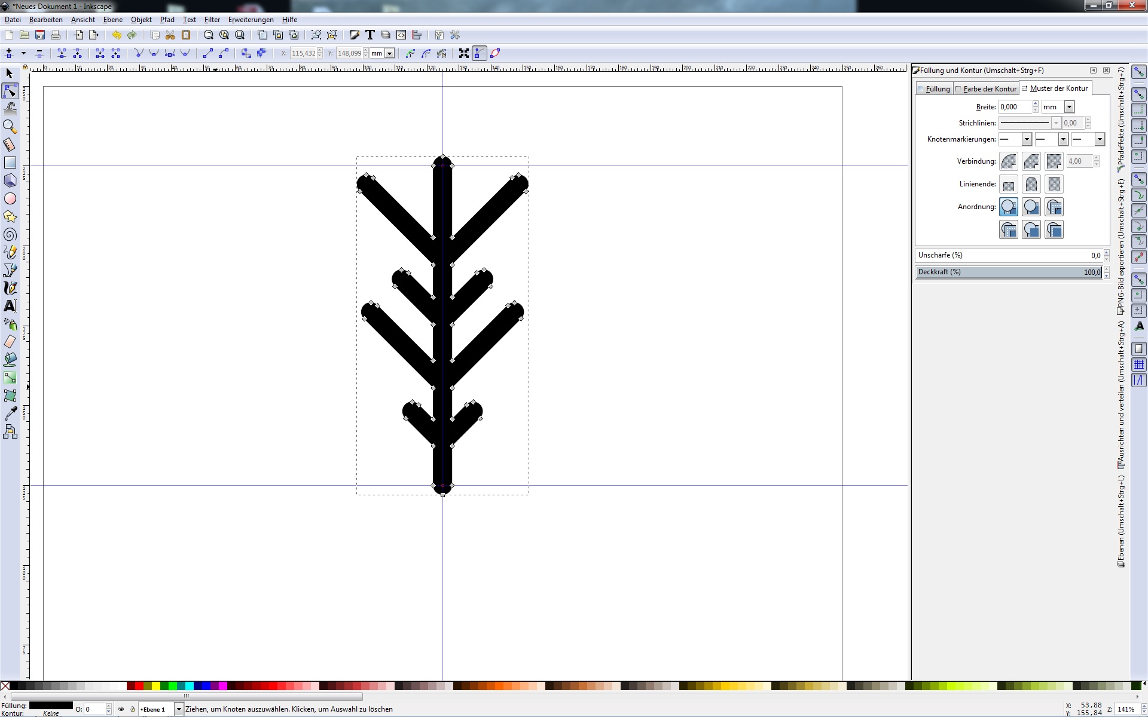Select the Text tool in toolbox
1148x717 pixels.
point(10,306)
